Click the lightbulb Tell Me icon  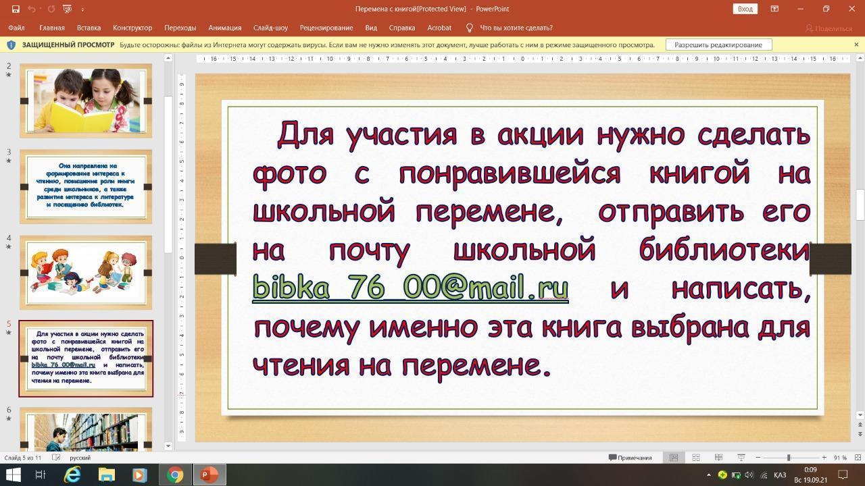470,28
